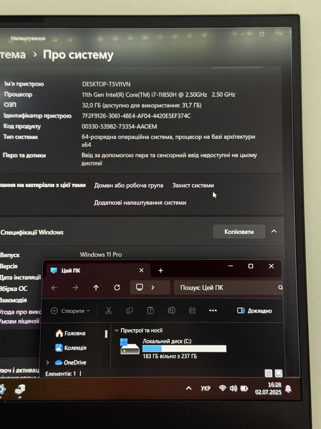The image size is (321, 429).
Task: Click the battery tray icon
Action: coord(244,389)
